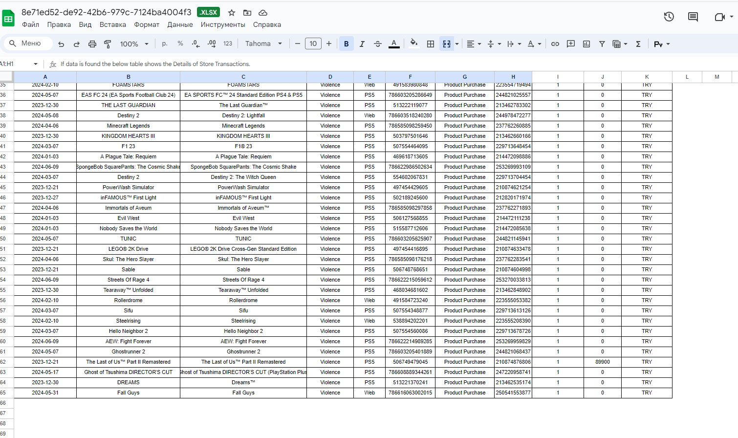Format as currency in rubles
The width and height of the screenshot is (738, 438).
[x=165, y=44]
